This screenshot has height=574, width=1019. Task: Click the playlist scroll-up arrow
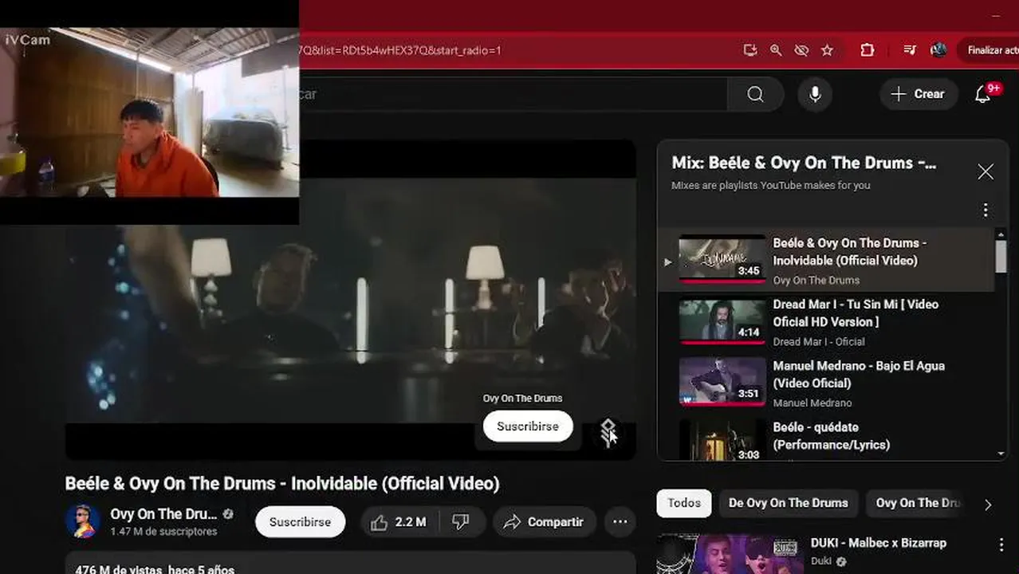(x=1001, y=234)
